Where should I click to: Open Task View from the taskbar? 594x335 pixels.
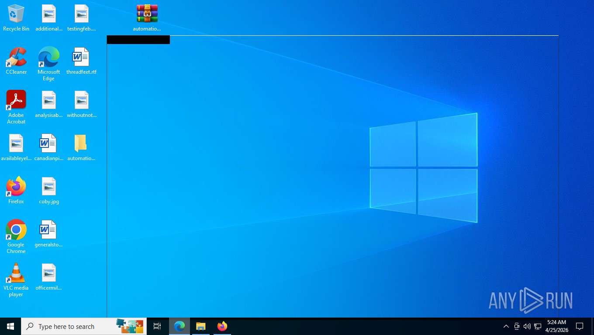157,326
